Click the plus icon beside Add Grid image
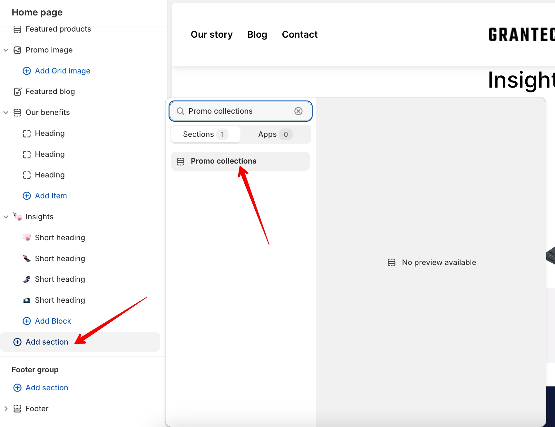The height and width of the screenshot is (427, 555). tap(27, 71)
